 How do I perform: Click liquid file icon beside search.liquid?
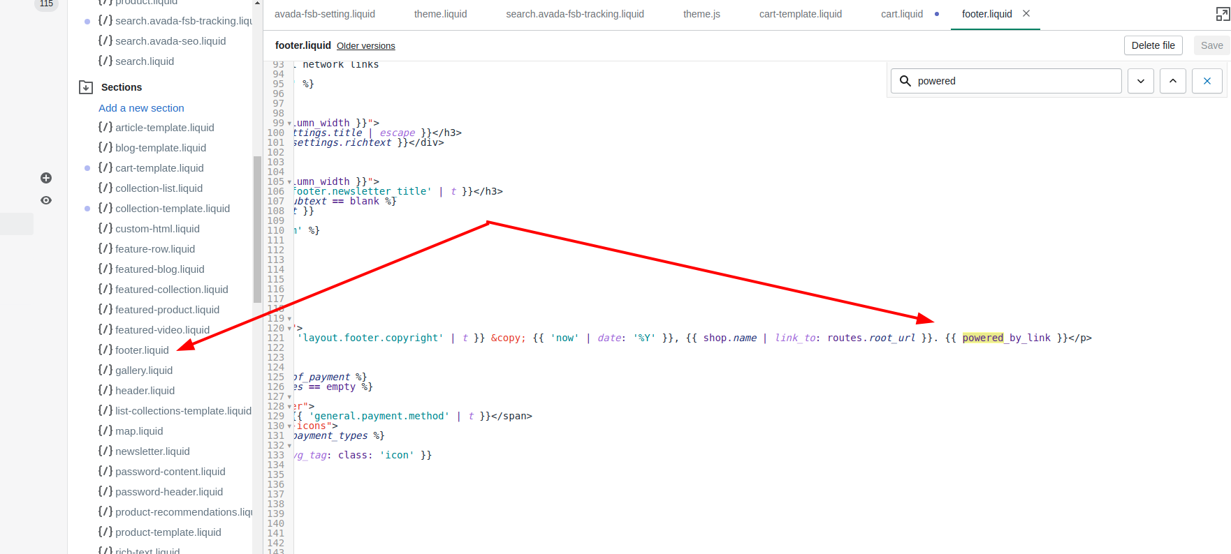[105, 61]
